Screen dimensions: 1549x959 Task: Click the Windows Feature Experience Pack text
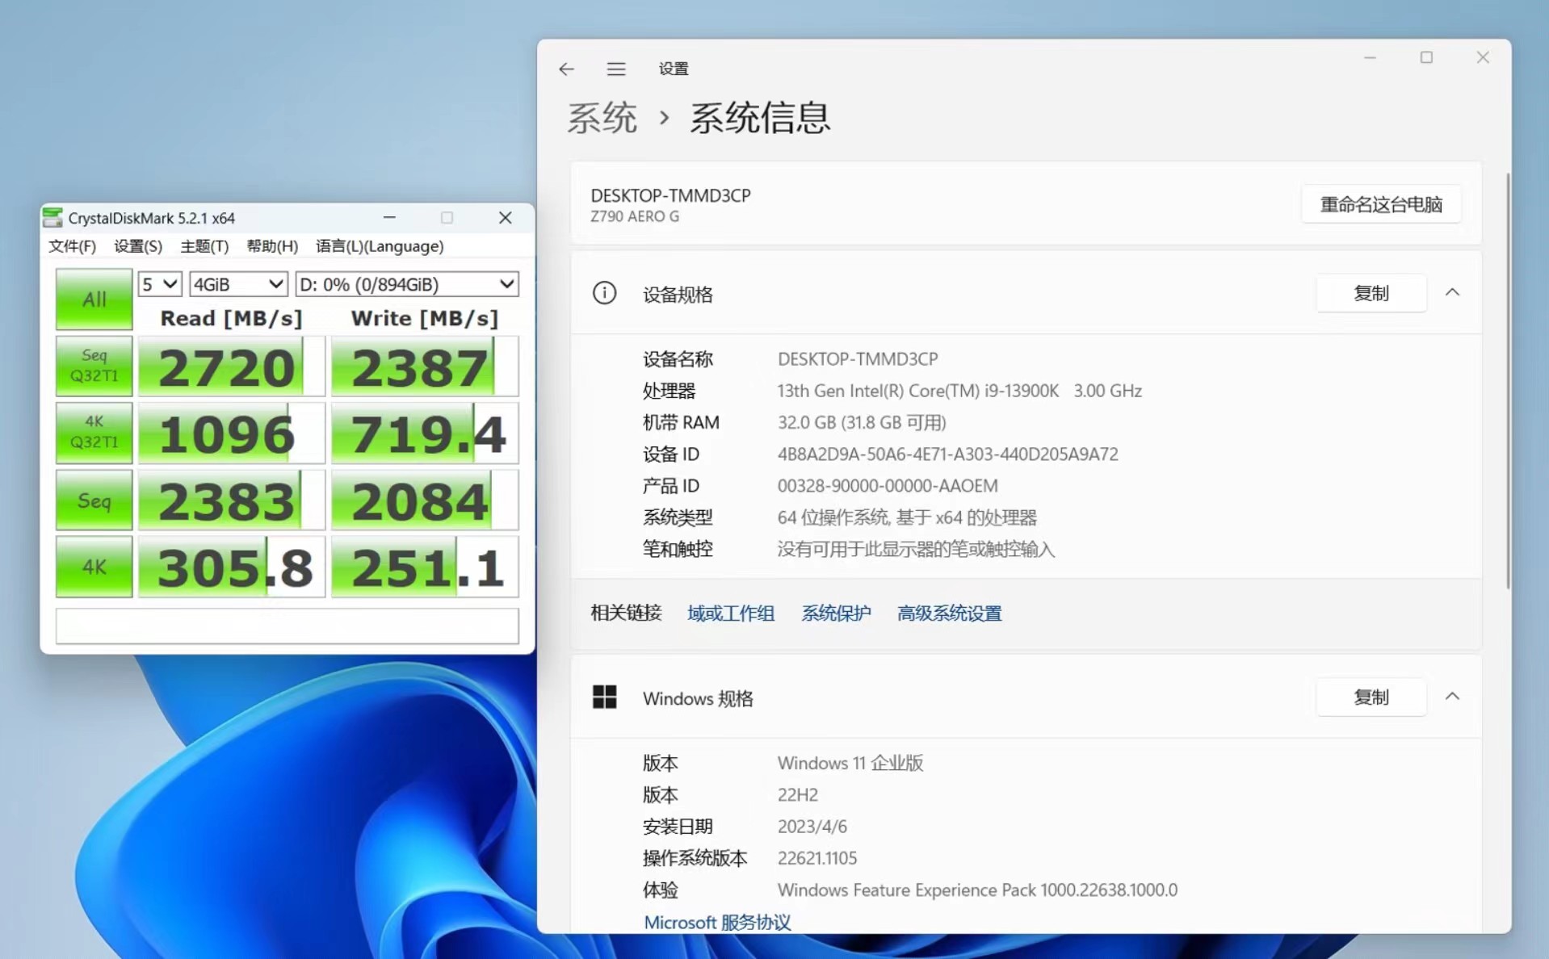977,890
